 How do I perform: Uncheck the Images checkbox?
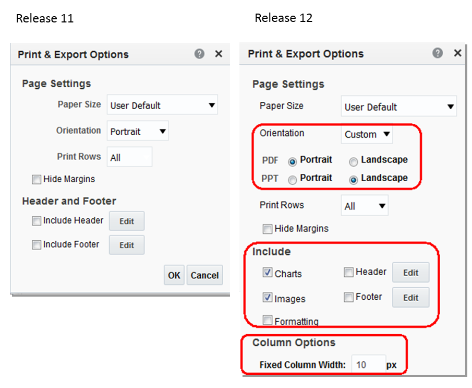(x=268, y=298)
